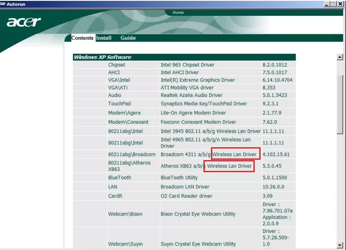Click Lite-On Agere Modem Driver text
The width and height of the screenshot is (346, 250).
tap(193, 113)
